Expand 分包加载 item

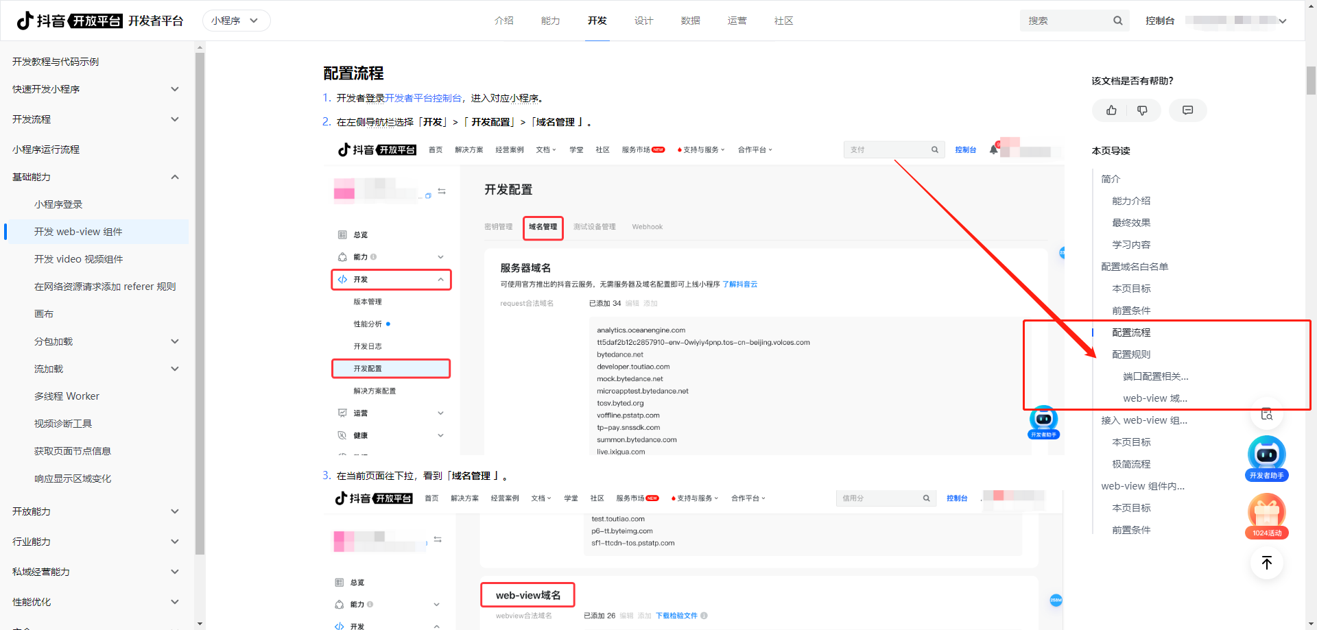[175, 341]
